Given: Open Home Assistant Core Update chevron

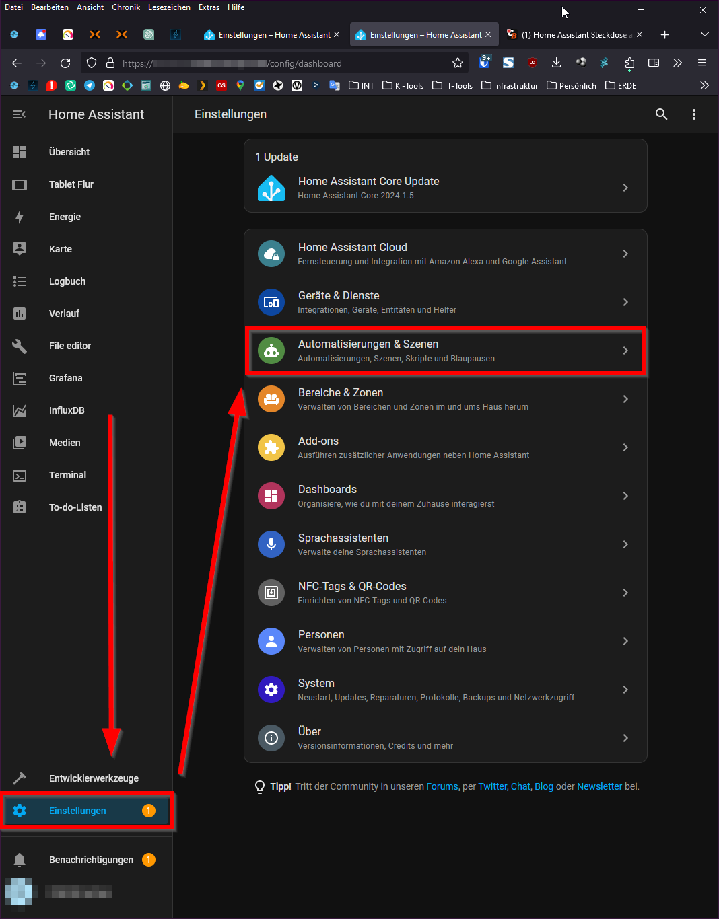Looking at the screenshot, I should [x=625, y=188].
